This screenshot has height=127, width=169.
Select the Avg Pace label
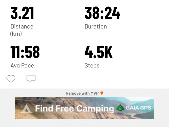pyautogui.click(x=22, y=65)
